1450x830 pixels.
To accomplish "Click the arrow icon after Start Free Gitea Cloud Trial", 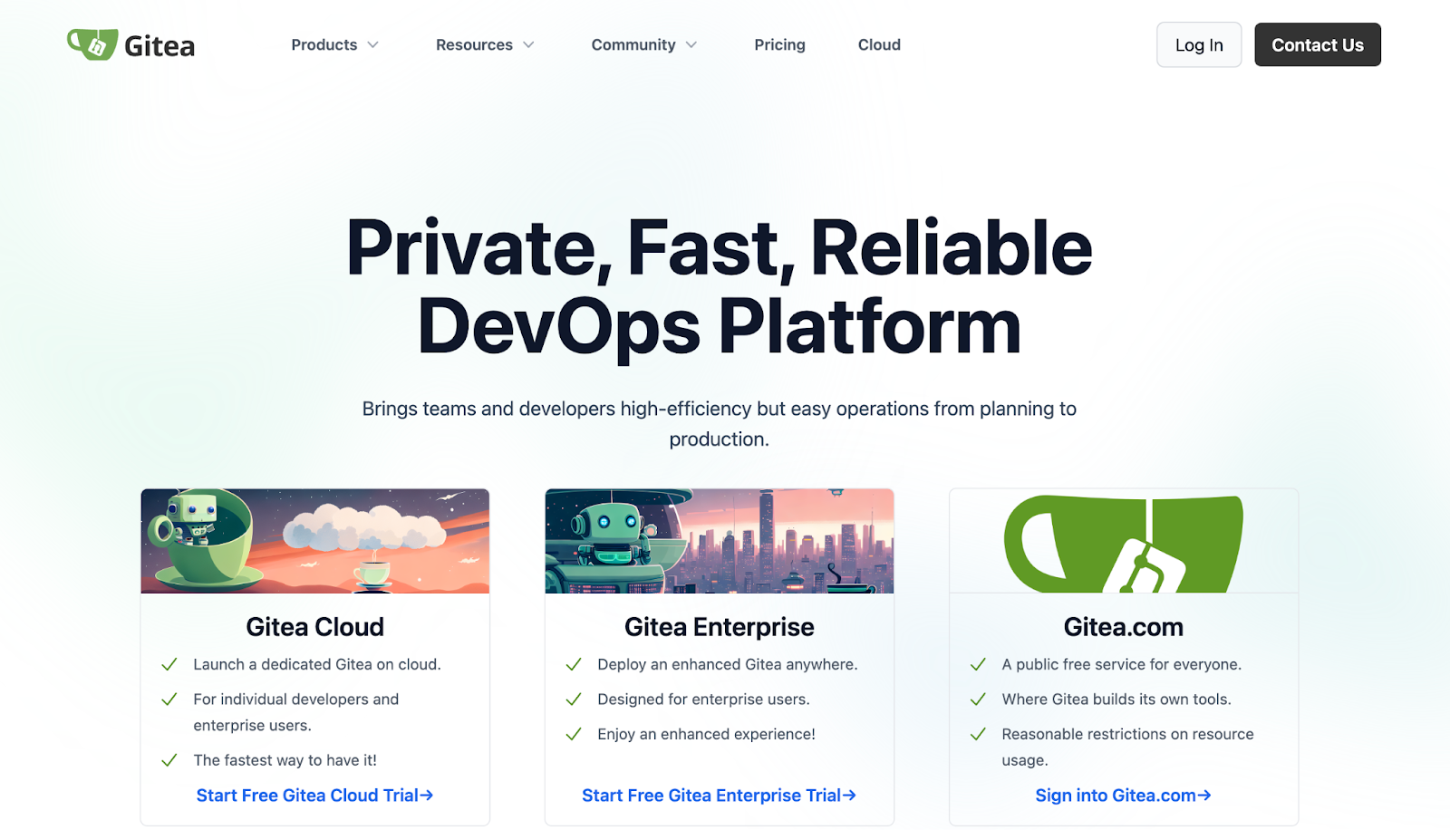I will (428, 795).
